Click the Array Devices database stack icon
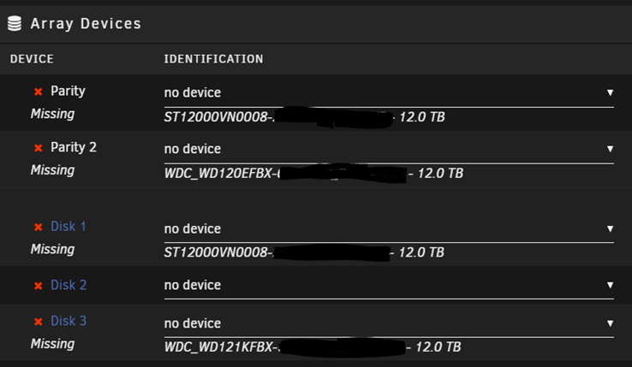The image size is (632, 367). click(15, 23)
